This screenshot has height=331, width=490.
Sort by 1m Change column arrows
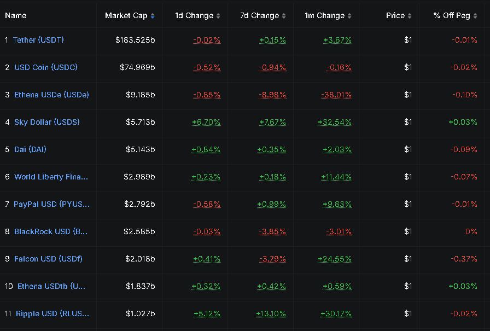[349, 16]
